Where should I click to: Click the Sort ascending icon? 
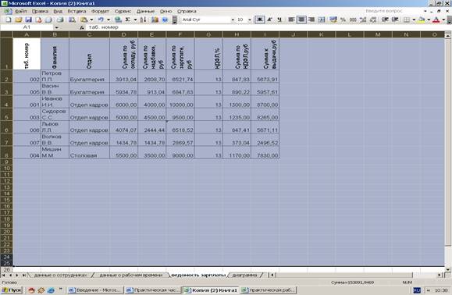pos(144,20)
